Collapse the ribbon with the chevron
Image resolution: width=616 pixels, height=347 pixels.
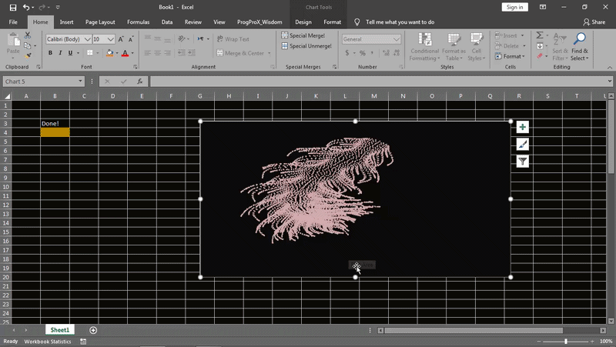tap(609, 67)
